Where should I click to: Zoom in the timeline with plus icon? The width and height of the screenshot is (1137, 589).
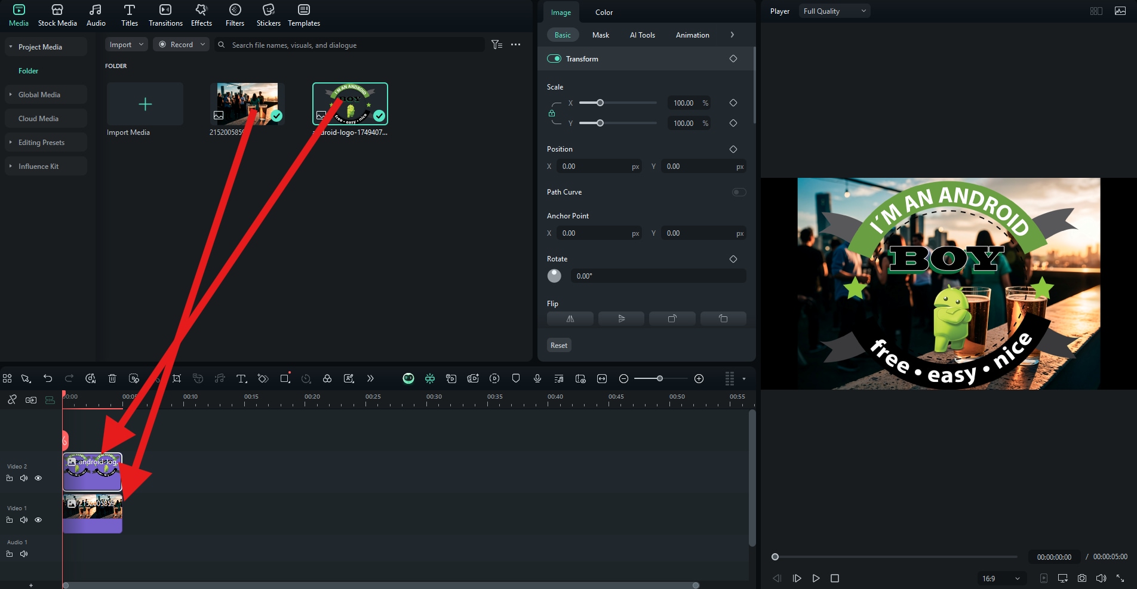699,378
